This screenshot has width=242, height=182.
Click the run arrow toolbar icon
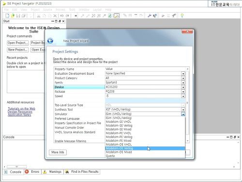pyautogui.click(x=163, y=16)
